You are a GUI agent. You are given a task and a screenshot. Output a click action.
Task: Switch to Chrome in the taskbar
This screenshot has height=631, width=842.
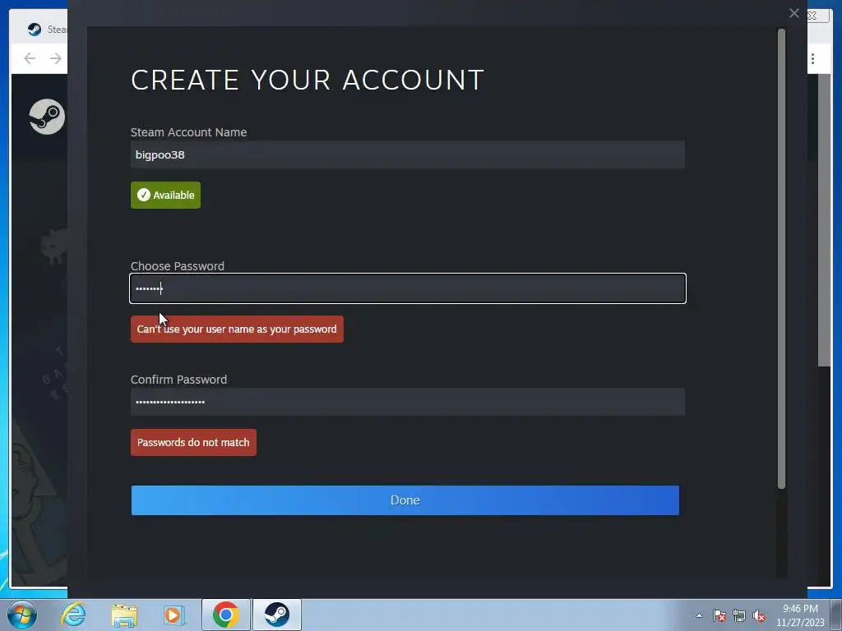225,615
